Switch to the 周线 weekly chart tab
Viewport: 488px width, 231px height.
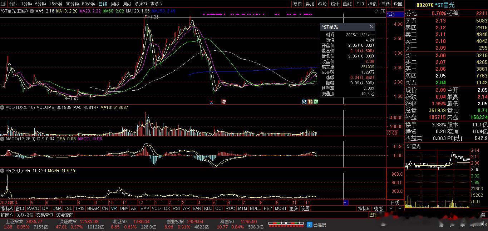click(x=115, y=4)
